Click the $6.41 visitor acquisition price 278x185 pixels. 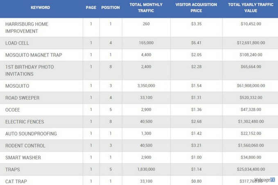coord(196,43)
